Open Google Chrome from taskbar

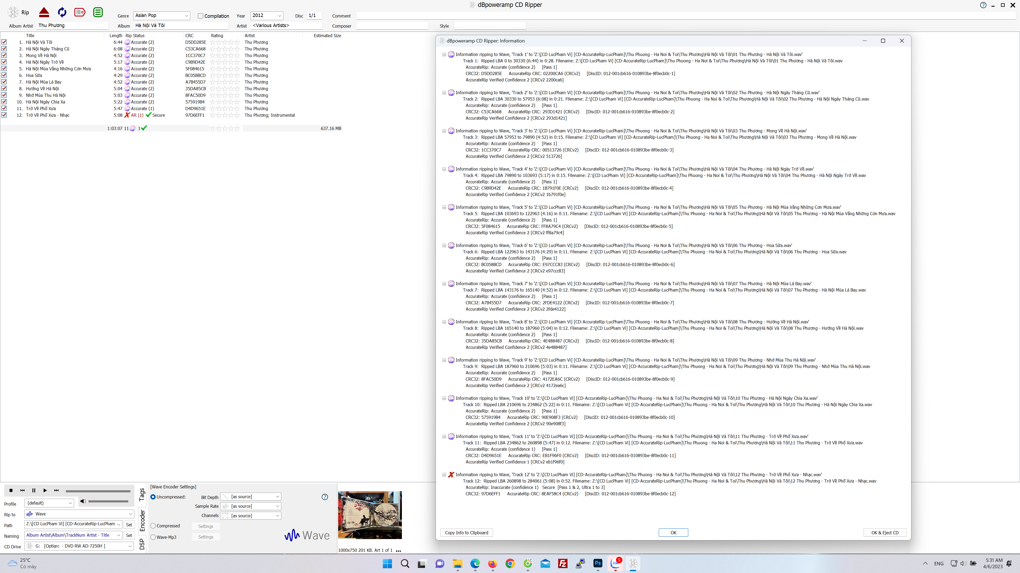[x=510, y=563]
